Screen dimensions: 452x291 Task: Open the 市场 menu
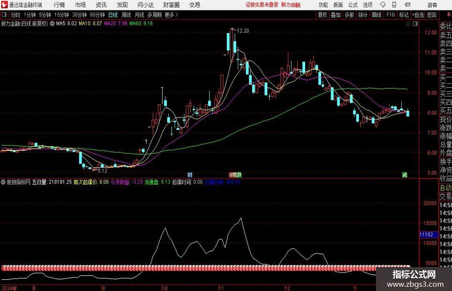[80, 5]
